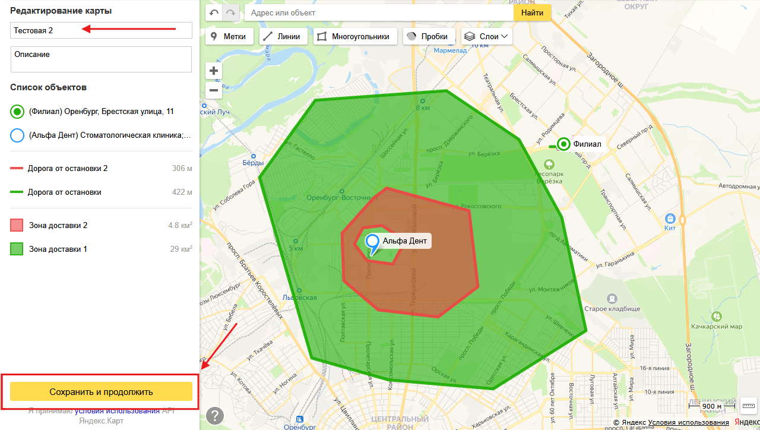Select Зона доставки 1 list item
Screen dimensions: 760x430
[100, 249]
